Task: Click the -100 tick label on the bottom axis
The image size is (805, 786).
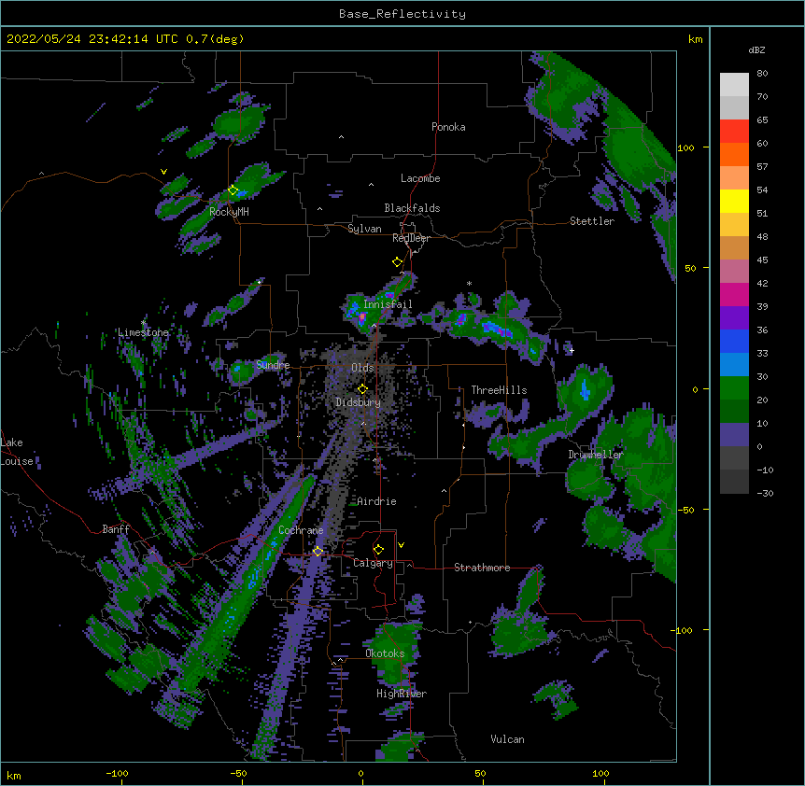Action: click(117, 773)
